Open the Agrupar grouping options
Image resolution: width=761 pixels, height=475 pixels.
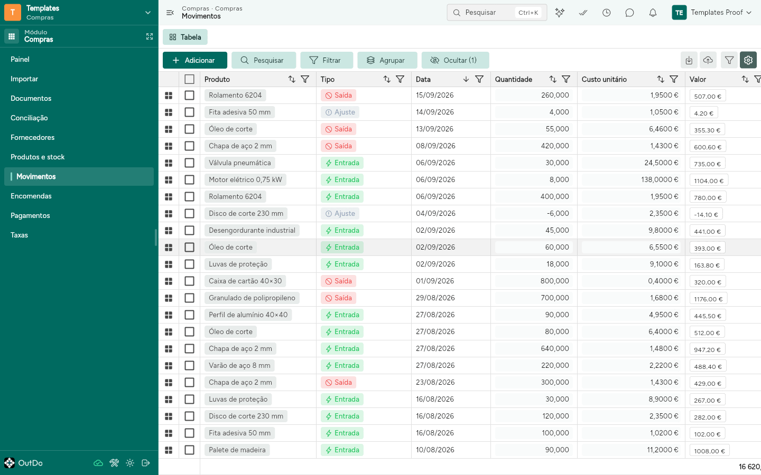pos(387,60)
